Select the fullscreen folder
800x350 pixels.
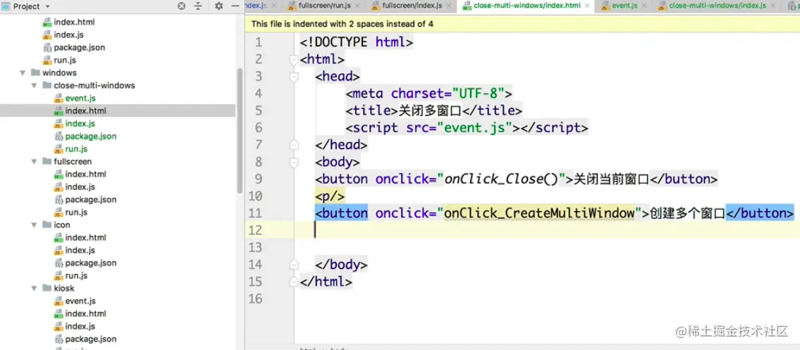[x=73, y=161]
